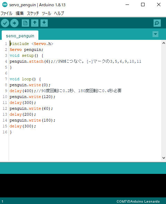Open the ツール menu
This screenshot has height=204, width=166.
[46, 13]
